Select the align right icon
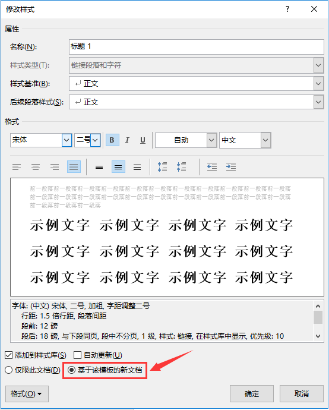Screen dimensions: 329x410 coord(55,167)
